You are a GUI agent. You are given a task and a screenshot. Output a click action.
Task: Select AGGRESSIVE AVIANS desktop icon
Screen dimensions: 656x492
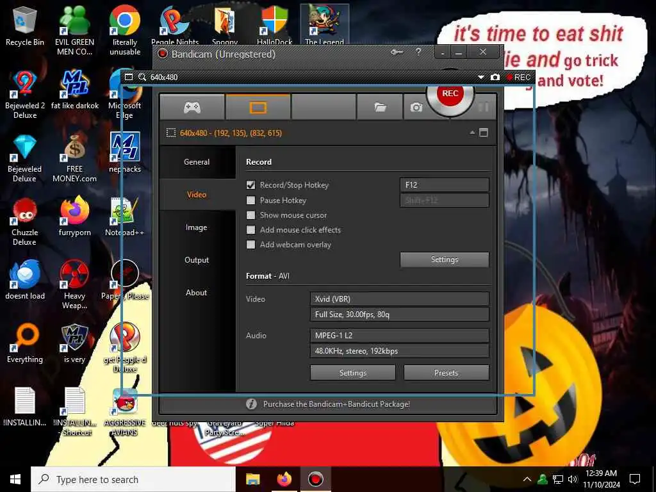125,412
